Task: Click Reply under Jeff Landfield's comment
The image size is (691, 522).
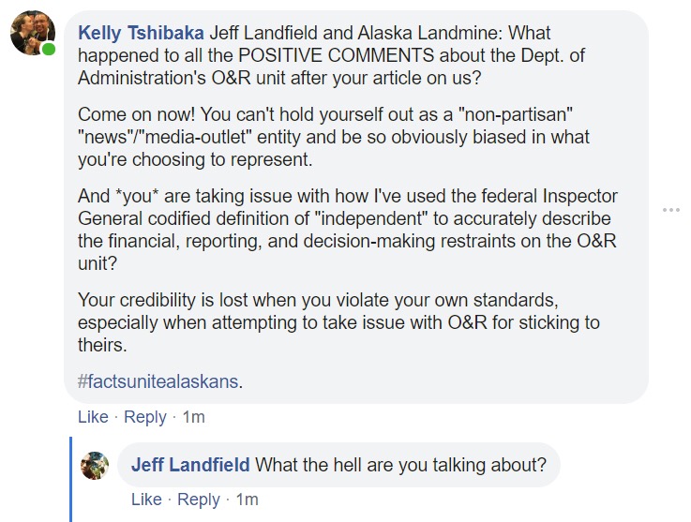Action: pos(198,500)
